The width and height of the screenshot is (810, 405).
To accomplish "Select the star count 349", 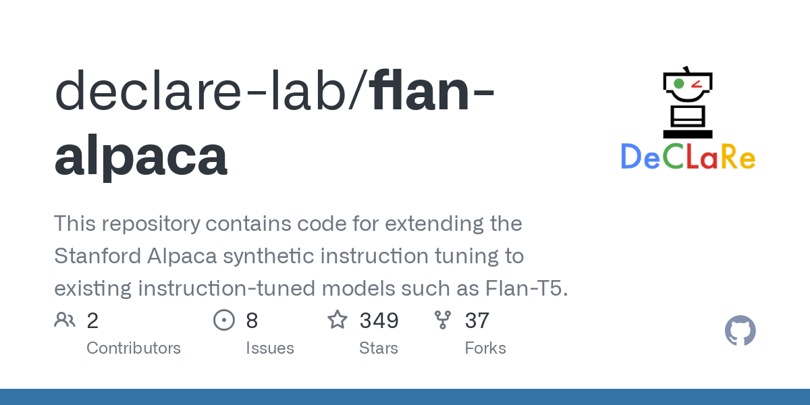I will tap(379, 321).
